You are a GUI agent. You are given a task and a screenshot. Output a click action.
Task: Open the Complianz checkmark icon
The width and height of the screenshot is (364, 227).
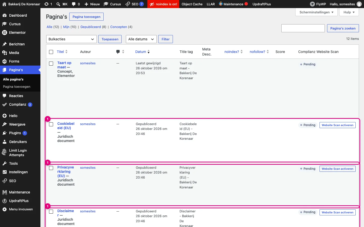pos(4,104)
